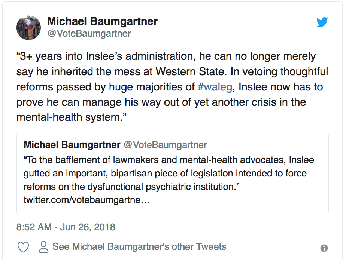The image size is (346, 264).
Task: Like the tweet with heart icon
Action: 23,247
